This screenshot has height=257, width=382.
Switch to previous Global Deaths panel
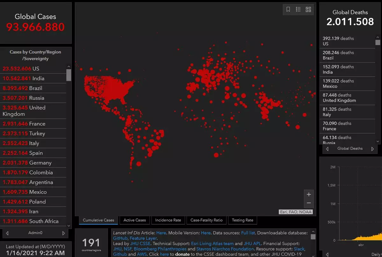[328, 149]
